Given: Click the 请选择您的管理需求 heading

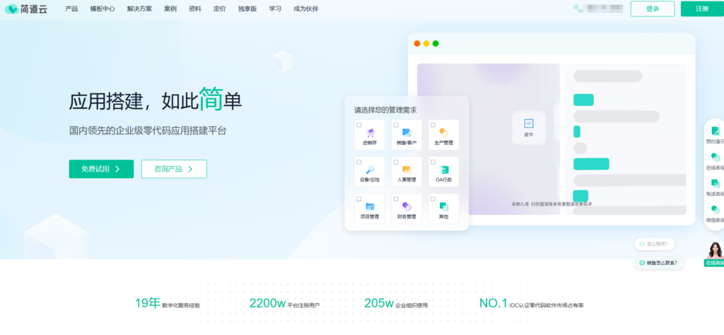Looking at the screenshot, I should (385, 110).
